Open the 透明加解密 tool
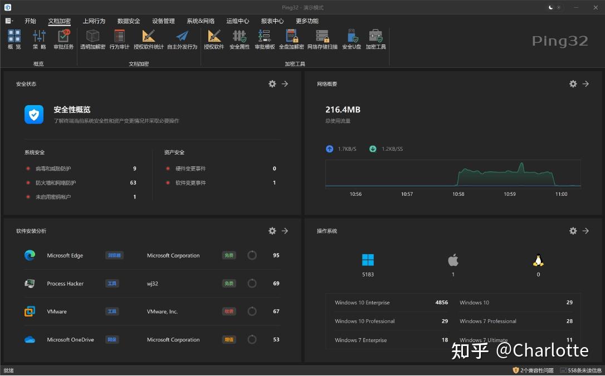 click(x=92, y=39)
